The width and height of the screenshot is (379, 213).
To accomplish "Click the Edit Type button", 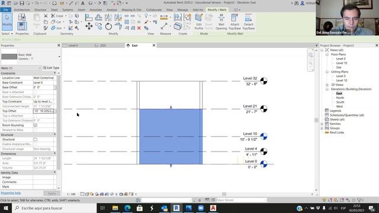I will click(x=51, y=68).
